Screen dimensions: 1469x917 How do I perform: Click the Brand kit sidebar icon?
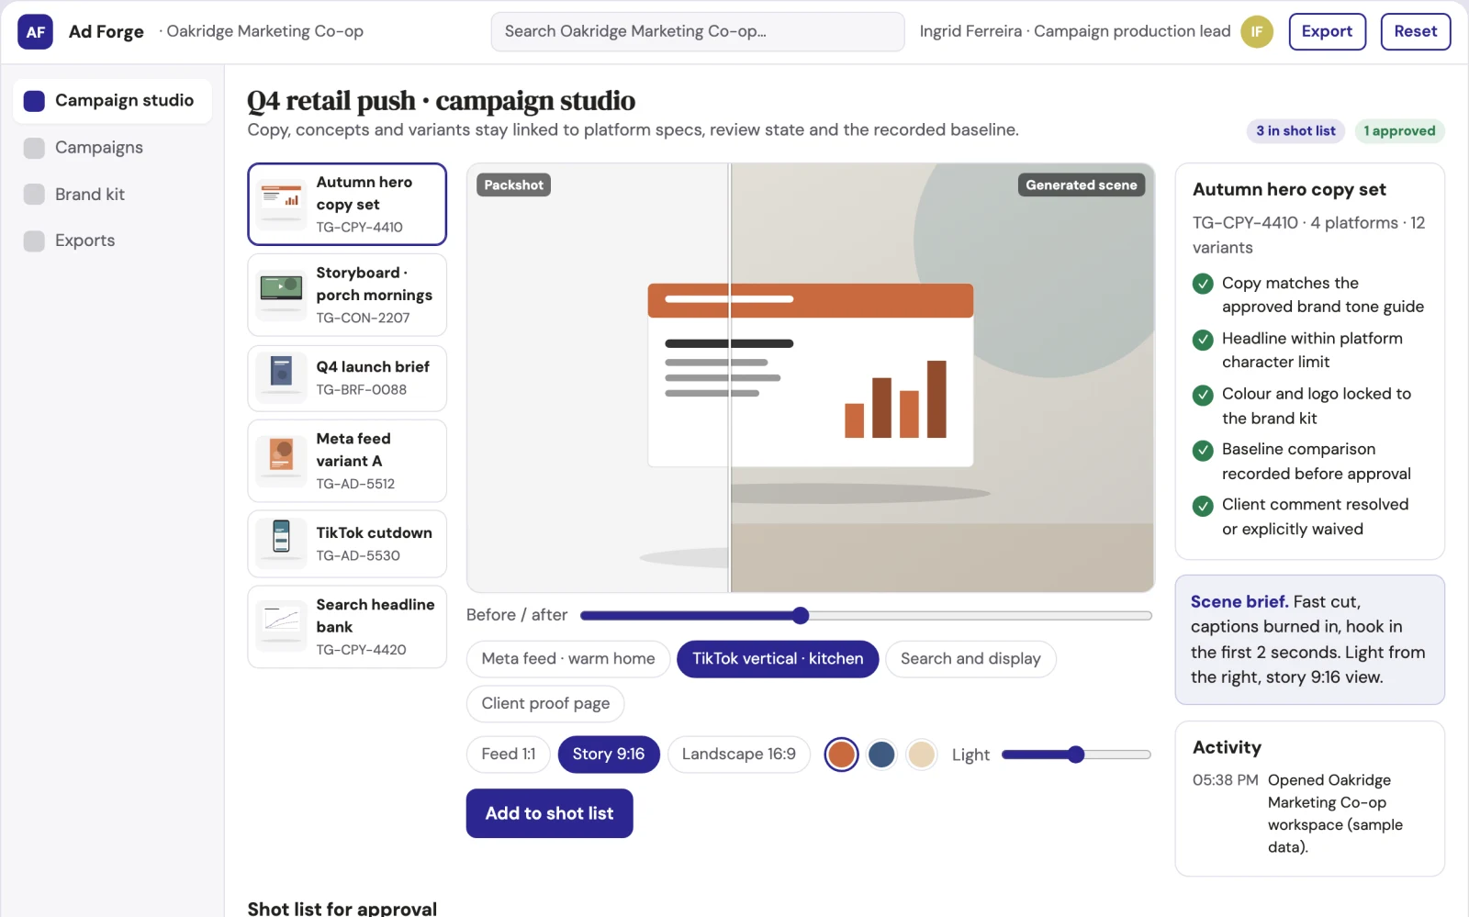pos(34,195)
